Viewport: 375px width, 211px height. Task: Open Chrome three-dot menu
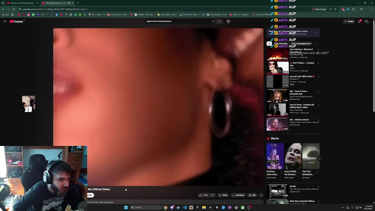click(x=372, y=9)
